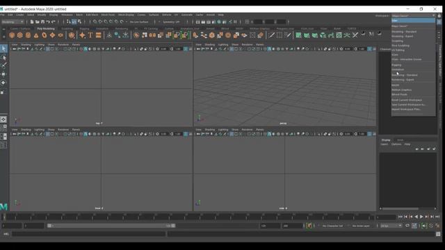Create a polygon plane from the shelf
This screenshot has width=445, height=250.
pyautogui.click(x=53, y=35)
